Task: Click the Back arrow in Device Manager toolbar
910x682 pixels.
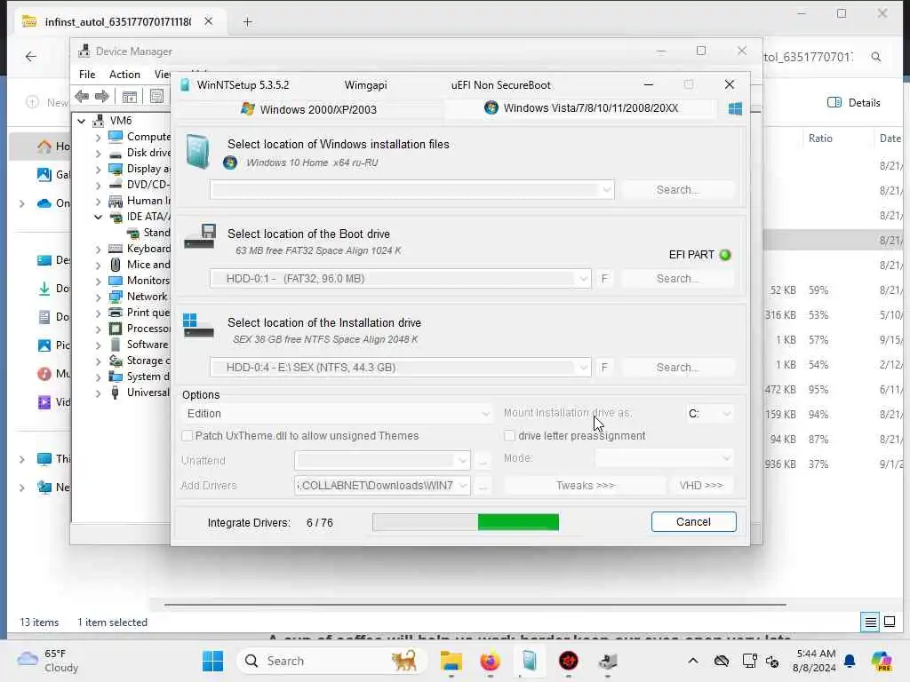Action: tap(82, 96)
